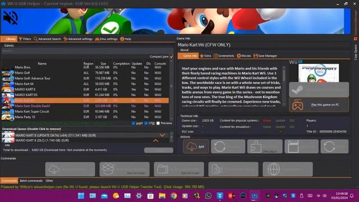Toggle the Compact view checkbox
Image resolution: width=359 pixels, height=202 pixels.
pos(171,57)
